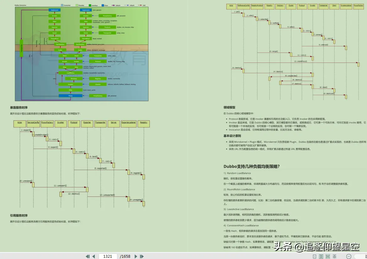
Task: Click the label 9 : register()
Action: tap(136, 173)
